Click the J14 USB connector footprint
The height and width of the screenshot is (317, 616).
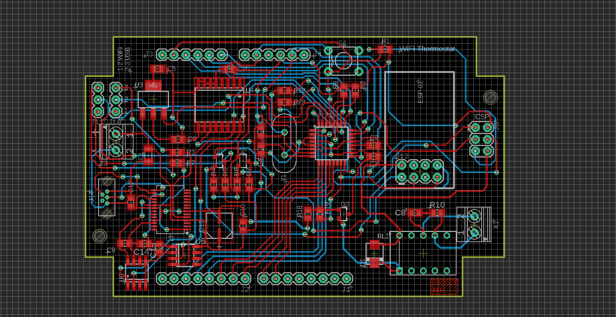click(107, 197)
